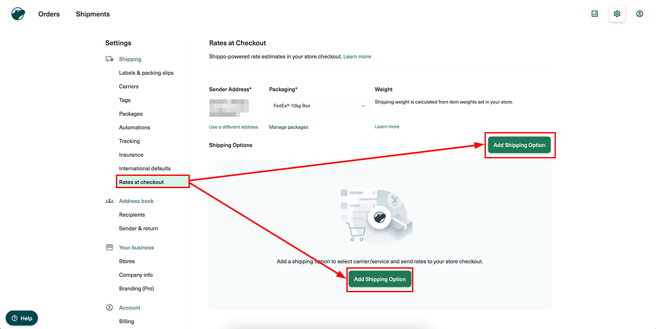Viewport: 656px width, 329px height.
Task: Open the analytics chart icon
Action: (594, 14)
